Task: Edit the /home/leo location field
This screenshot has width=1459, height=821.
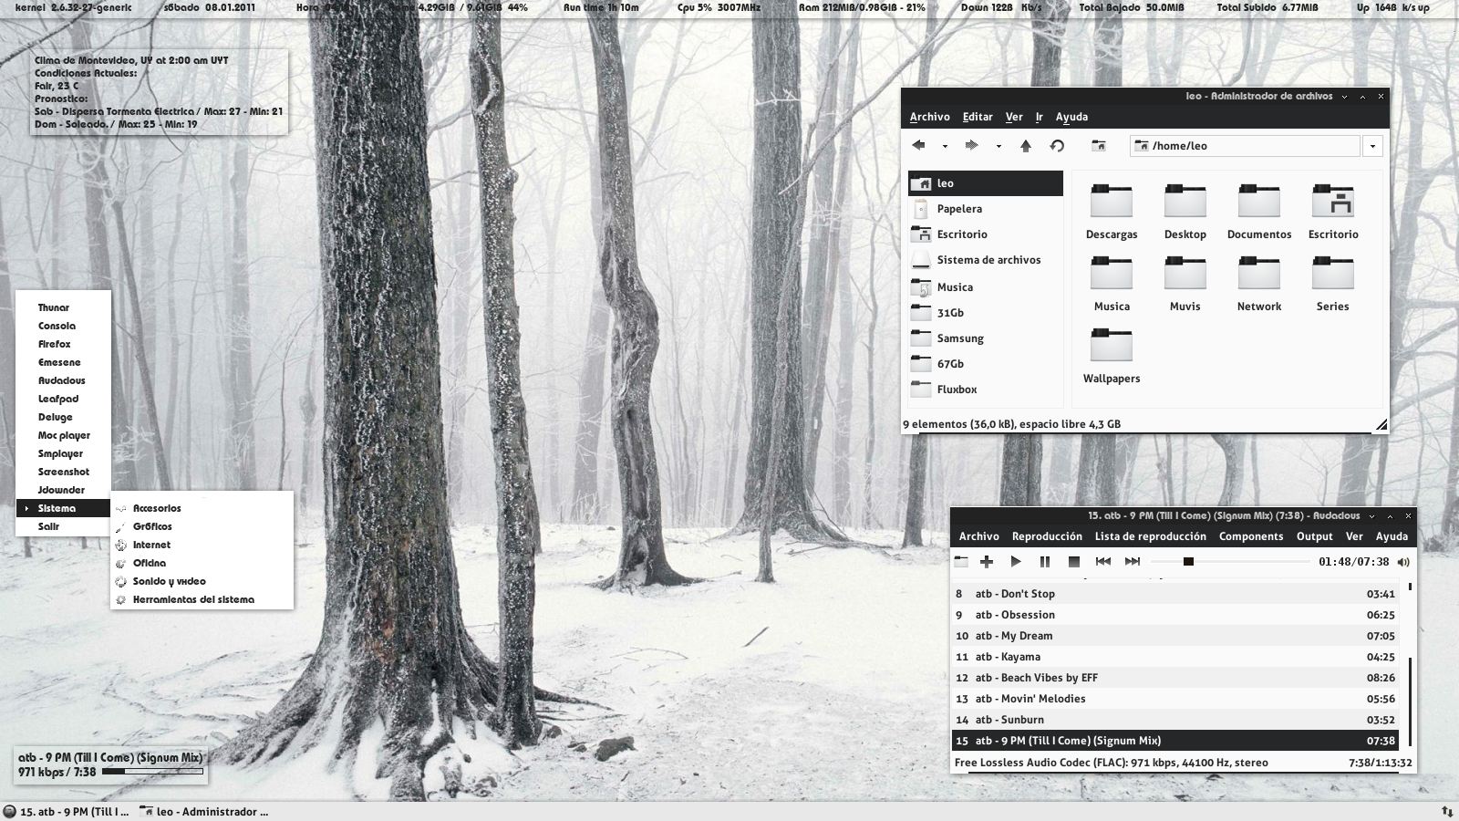Action: tap(1245, 146)
